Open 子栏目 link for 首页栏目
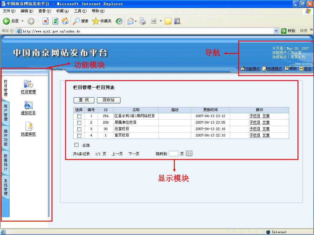This screenshot has width=314, height=235. tap(255, 135)
